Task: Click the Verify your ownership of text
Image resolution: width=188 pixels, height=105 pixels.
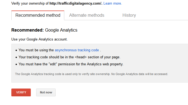Action: 30,3
